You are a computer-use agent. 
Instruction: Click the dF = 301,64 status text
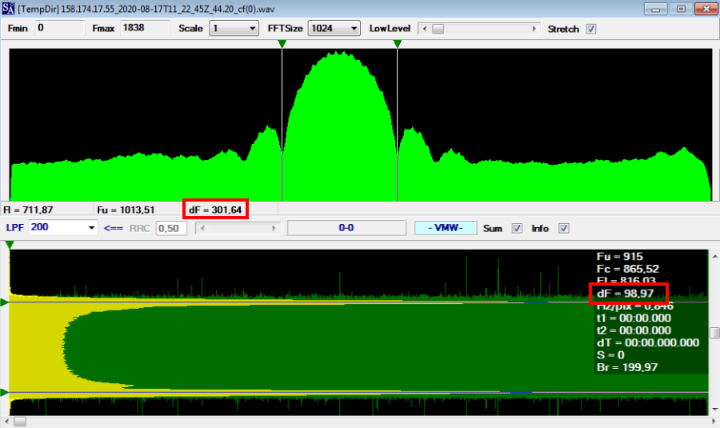coord(215,210)
